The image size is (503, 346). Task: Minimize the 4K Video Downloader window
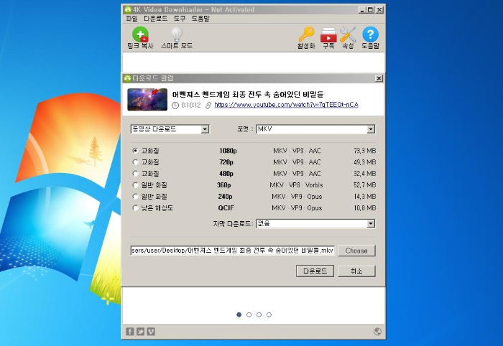click(362, 10)
